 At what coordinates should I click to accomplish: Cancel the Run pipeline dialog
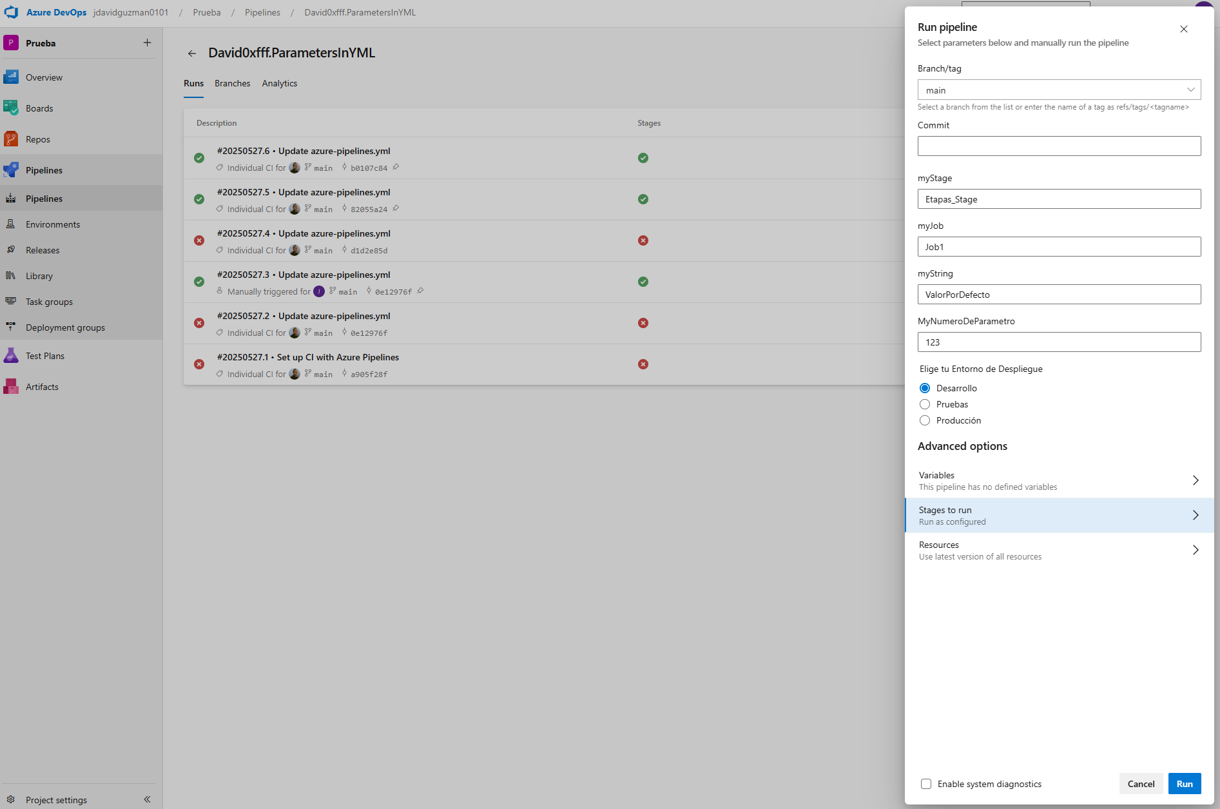(1141, 784)
